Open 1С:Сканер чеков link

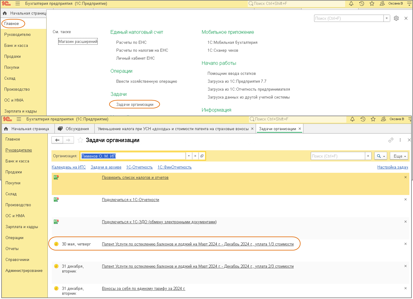click(x=223, y=50)
